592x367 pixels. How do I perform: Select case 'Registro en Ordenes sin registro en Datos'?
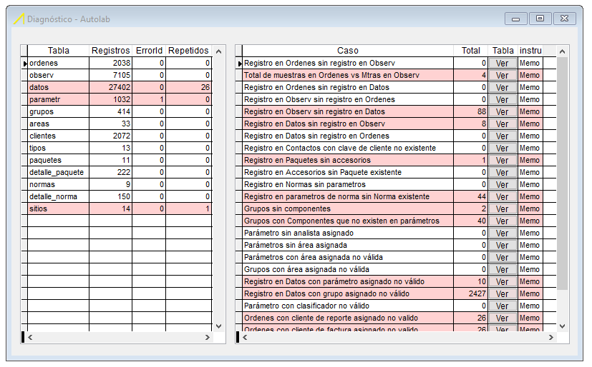348,87
